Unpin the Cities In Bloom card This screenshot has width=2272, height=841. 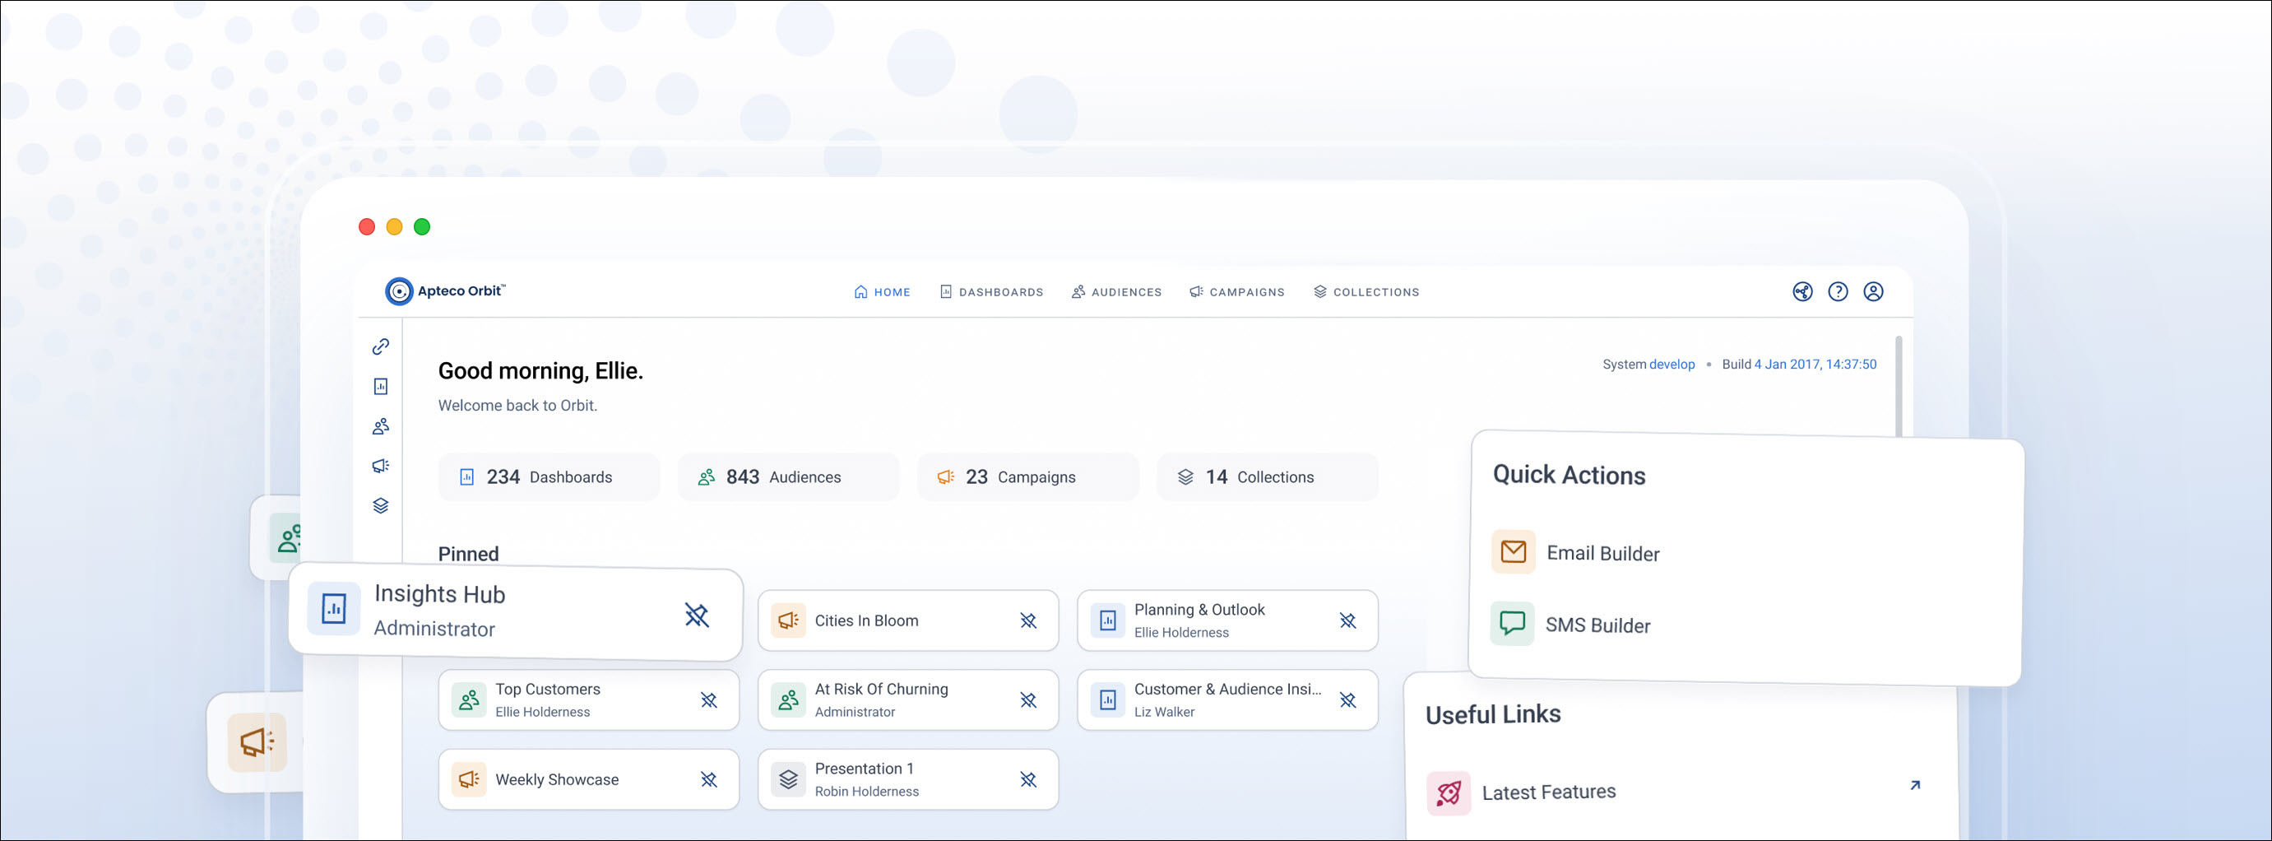pyautogui.click(x=1027, y=621)
